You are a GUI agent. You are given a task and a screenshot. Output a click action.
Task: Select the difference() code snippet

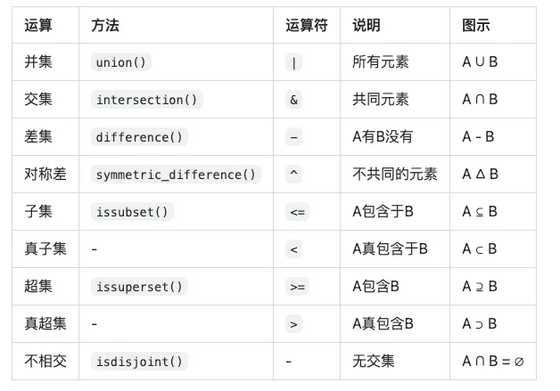[139, 137]
